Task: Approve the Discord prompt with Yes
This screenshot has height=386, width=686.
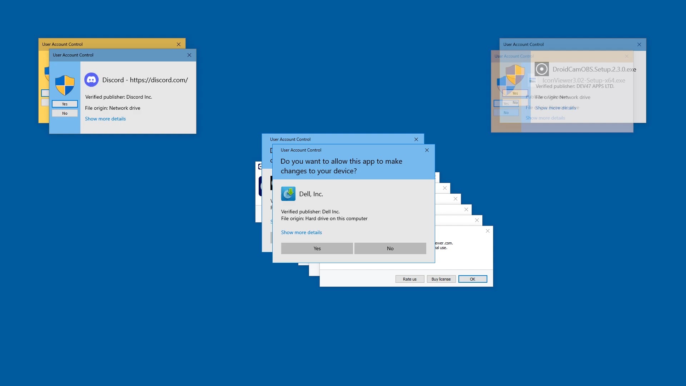Action: point(65,104)
